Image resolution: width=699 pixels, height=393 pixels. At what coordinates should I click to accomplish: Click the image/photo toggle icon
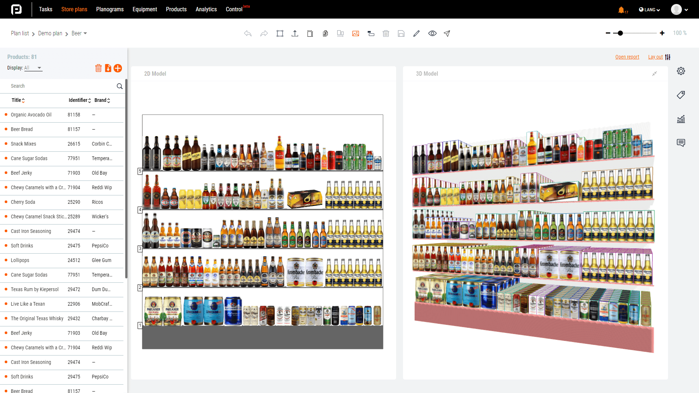(355, 33)
